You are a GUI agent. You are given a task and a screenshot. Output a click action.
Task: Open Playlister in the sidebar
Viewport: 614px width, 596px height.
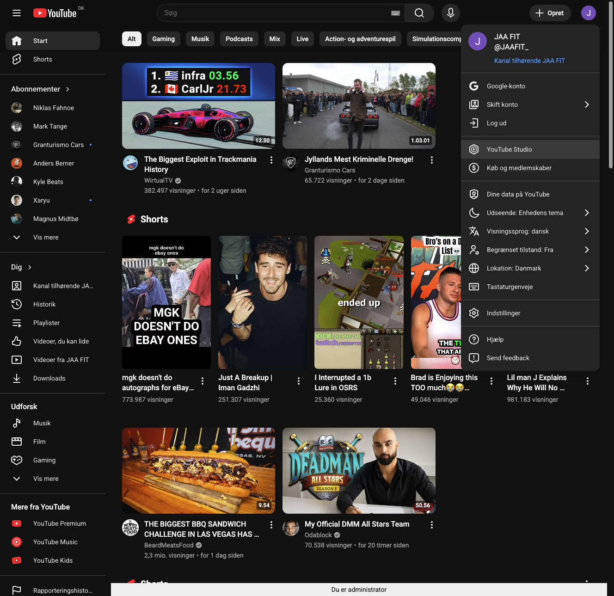click(x=53, y=323)
